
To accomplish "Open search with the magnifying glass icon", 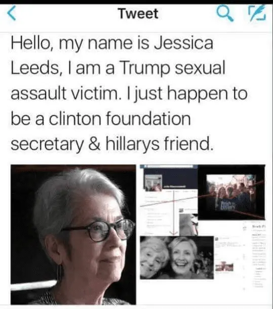I will click(225, 13).
